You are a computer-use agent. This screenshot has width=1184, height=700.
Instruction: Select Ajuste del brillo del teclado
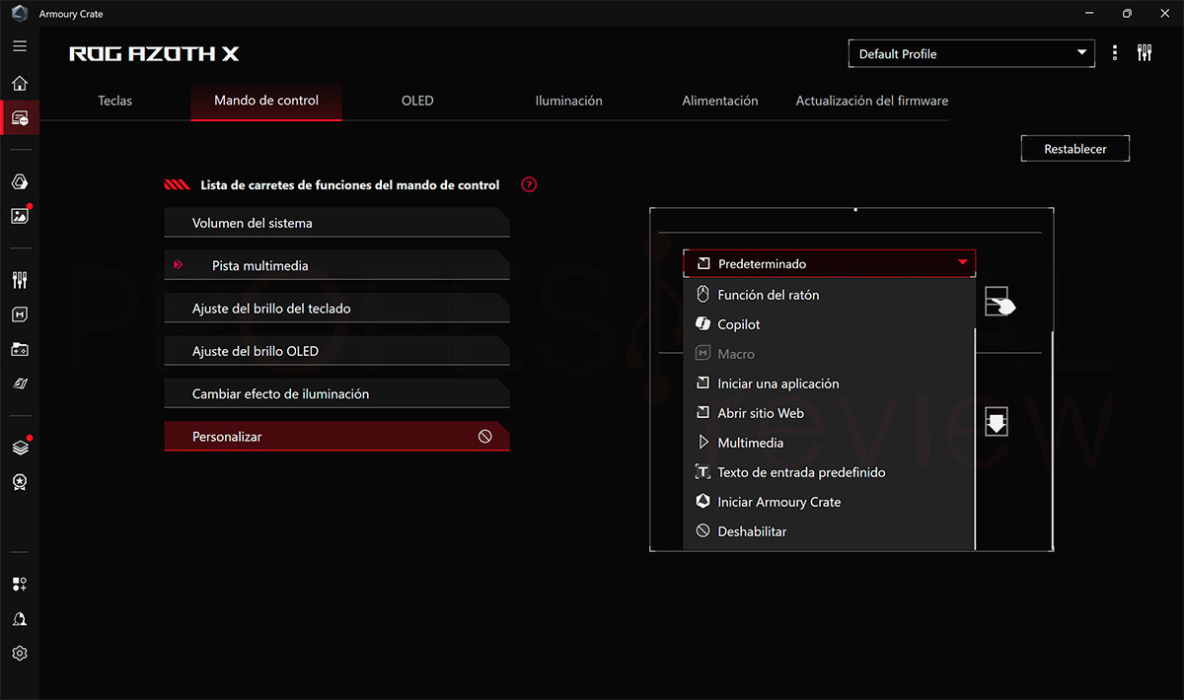click(x=336, y=309)
